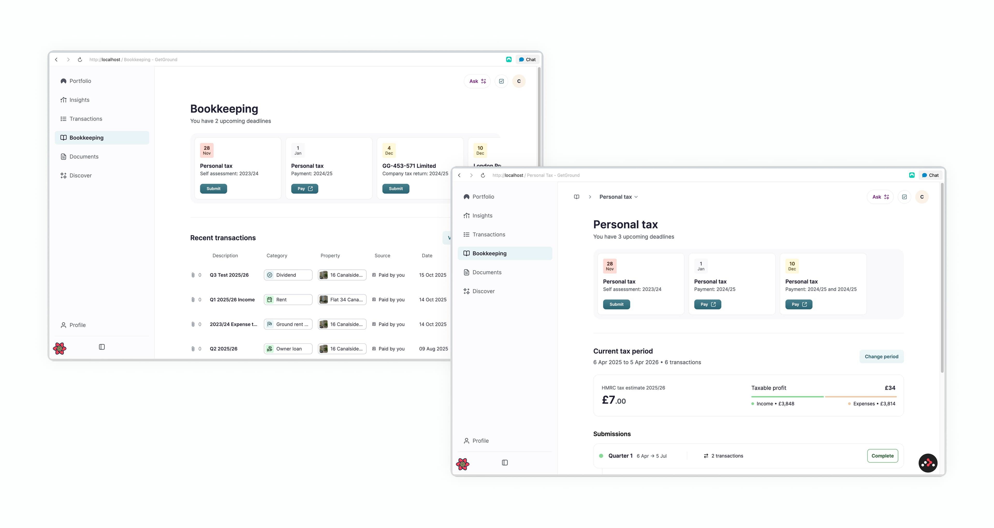Open Transactions via its sidebar list icon
994x528 pixels.
pos(466,234)
